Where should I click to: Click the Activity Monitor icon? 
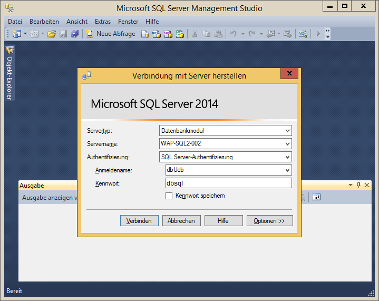tap(303, 34)
